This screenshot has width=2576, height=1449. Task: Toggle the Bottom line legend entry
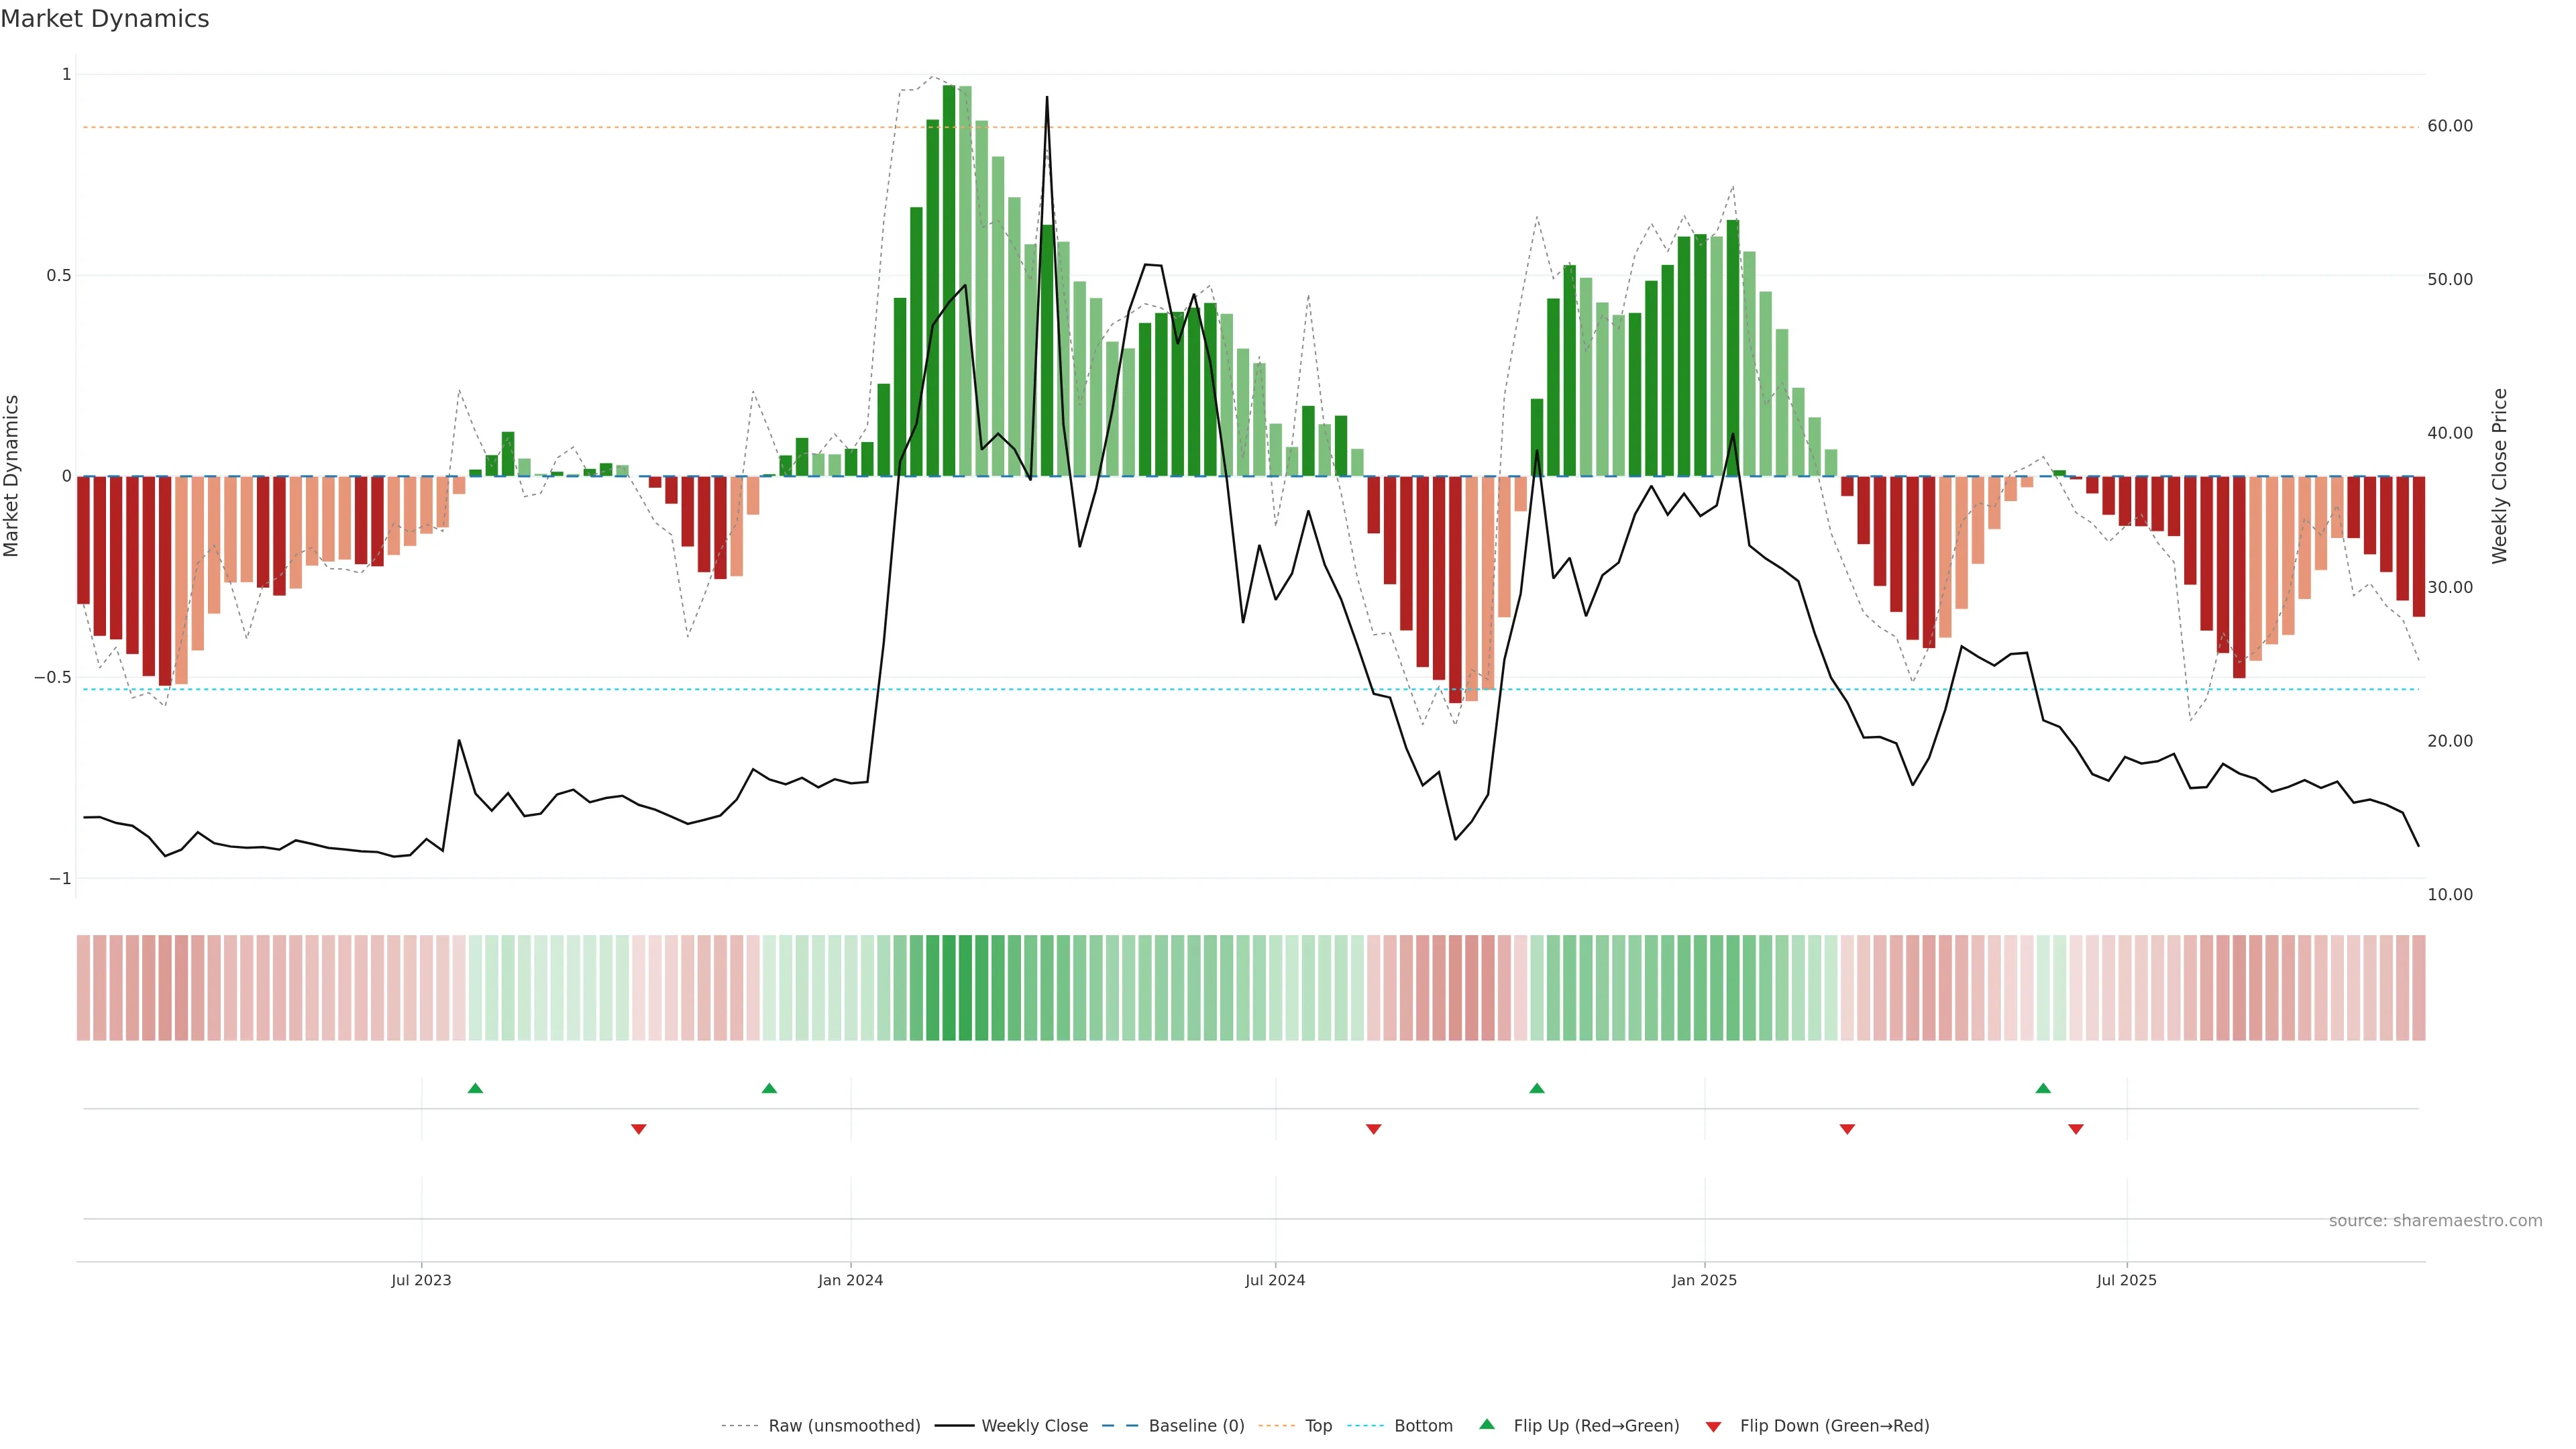(1423, 1426)
